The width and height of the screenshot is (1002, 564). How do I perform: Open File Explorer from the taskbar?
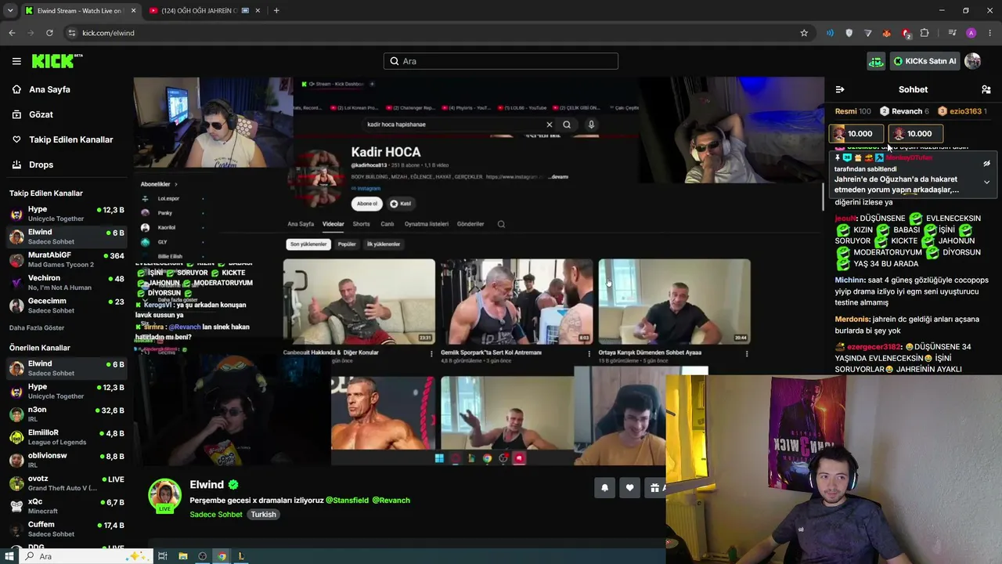183,556
